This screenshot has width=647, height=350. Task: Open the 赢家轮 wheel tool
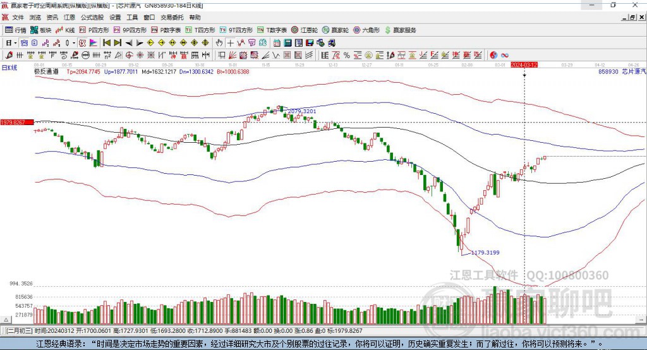[x=336, y=30]
